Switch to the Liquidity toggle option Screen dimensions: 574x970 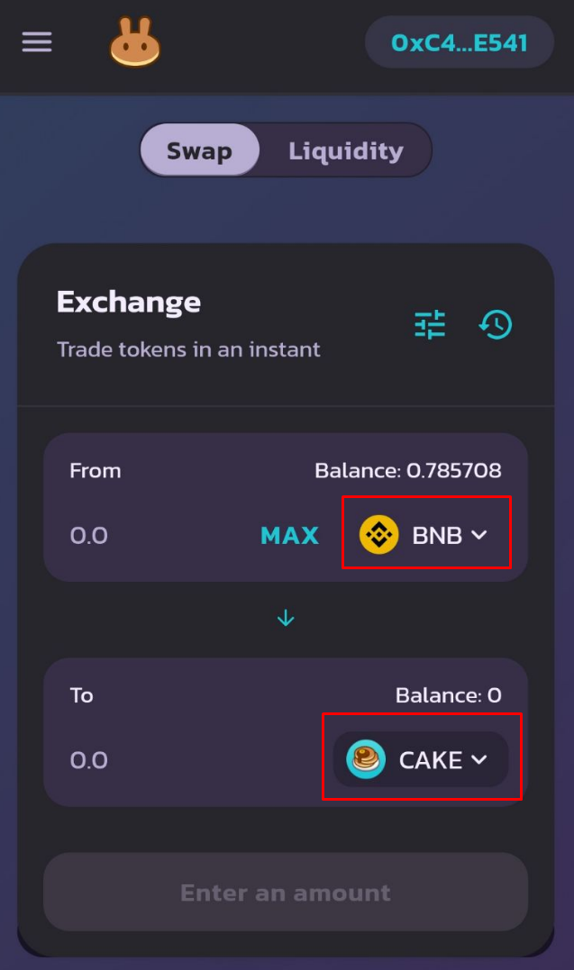coord(345,150)
